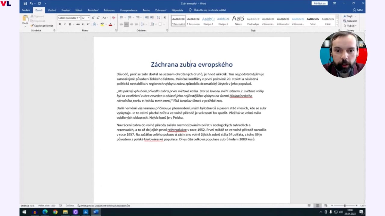Open Chrome from the Windows taskbar

55,212
